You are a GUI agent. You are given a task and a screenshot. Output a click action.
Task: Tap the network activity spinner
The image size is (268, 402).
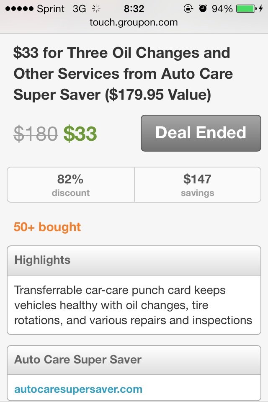pyautogui.click(x=96, y=9)
